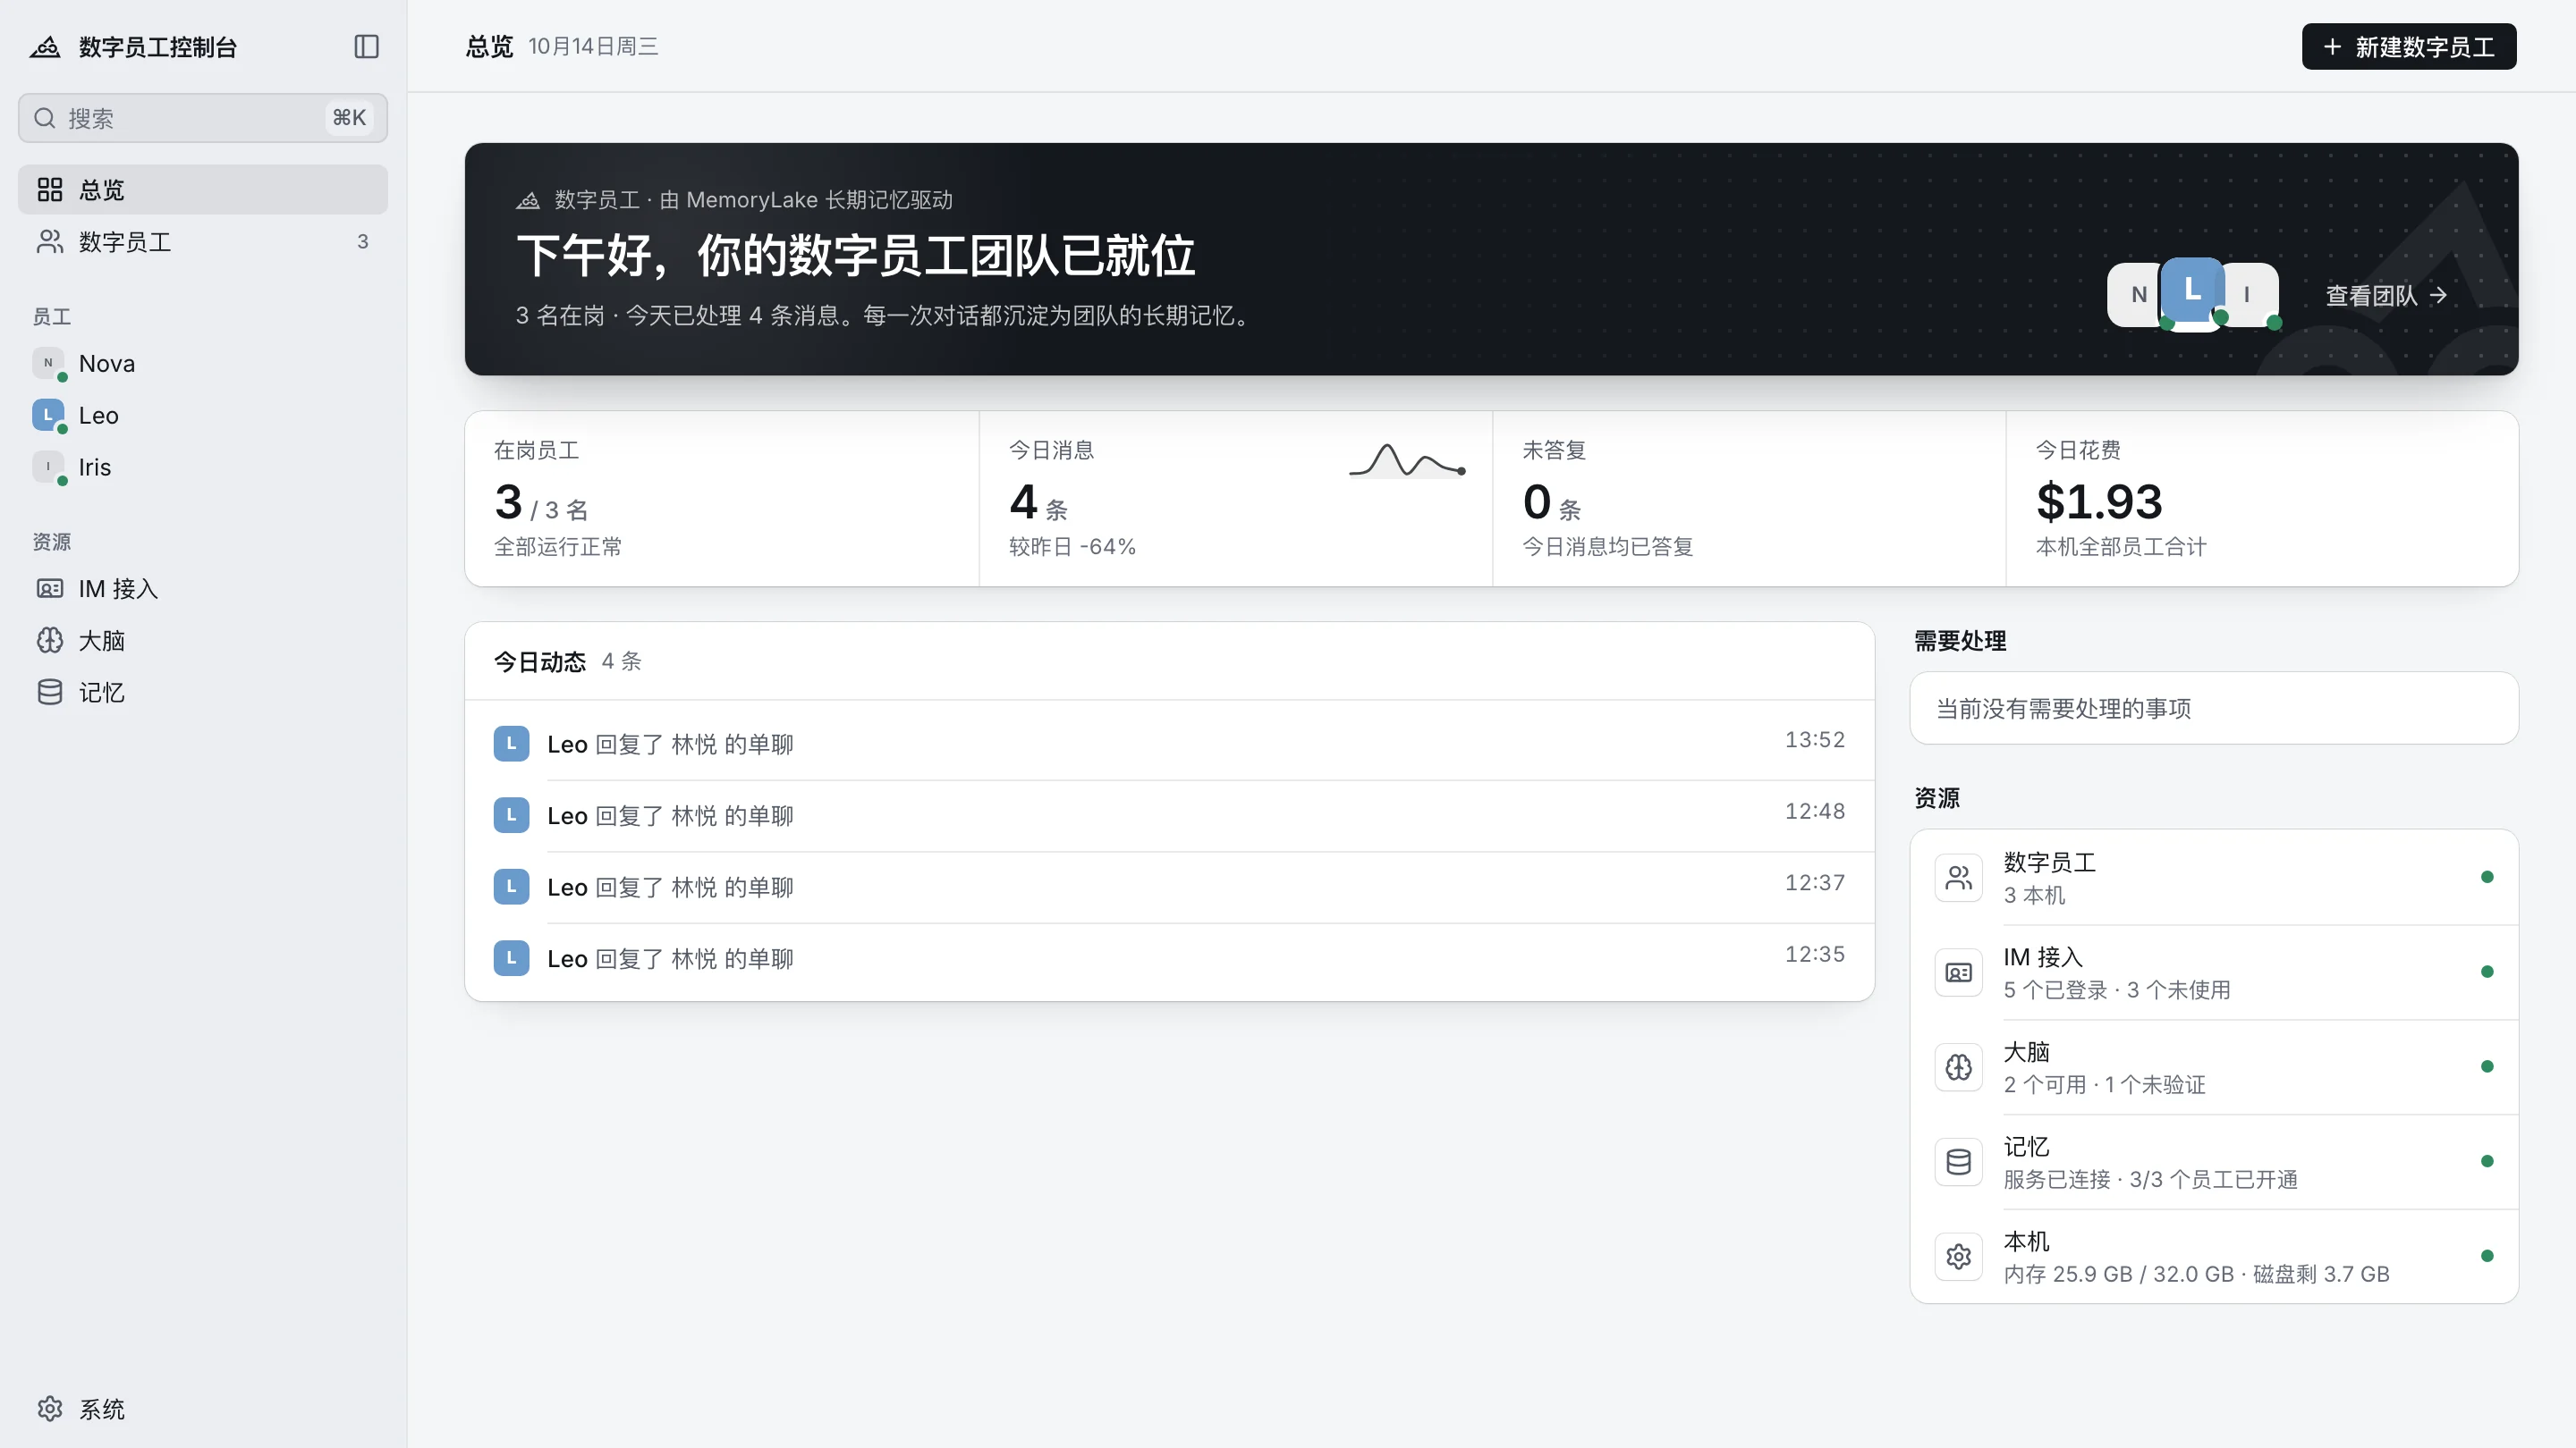Open 系统 settings at sidebar bottom
Viewport: 2576px width, 1448px height.
coord(203,1409)
